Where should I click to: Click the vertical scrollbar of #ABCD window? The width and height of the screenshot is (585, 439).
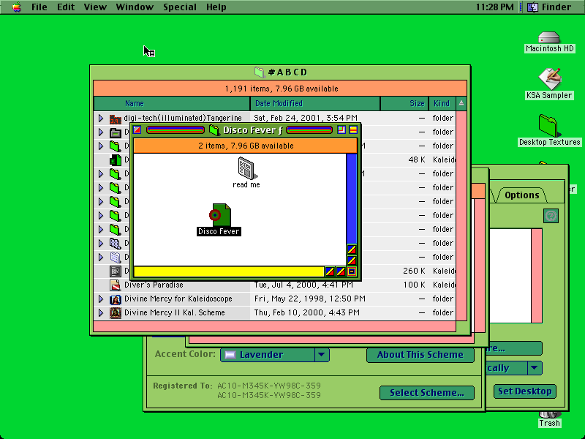461,215
